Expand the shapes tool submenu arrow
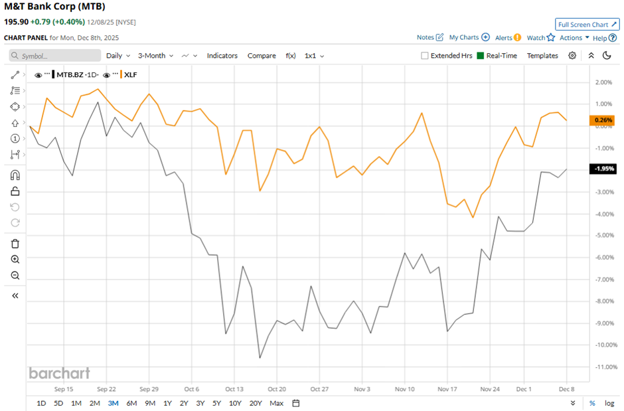624x411 pixels. (25, 107)
